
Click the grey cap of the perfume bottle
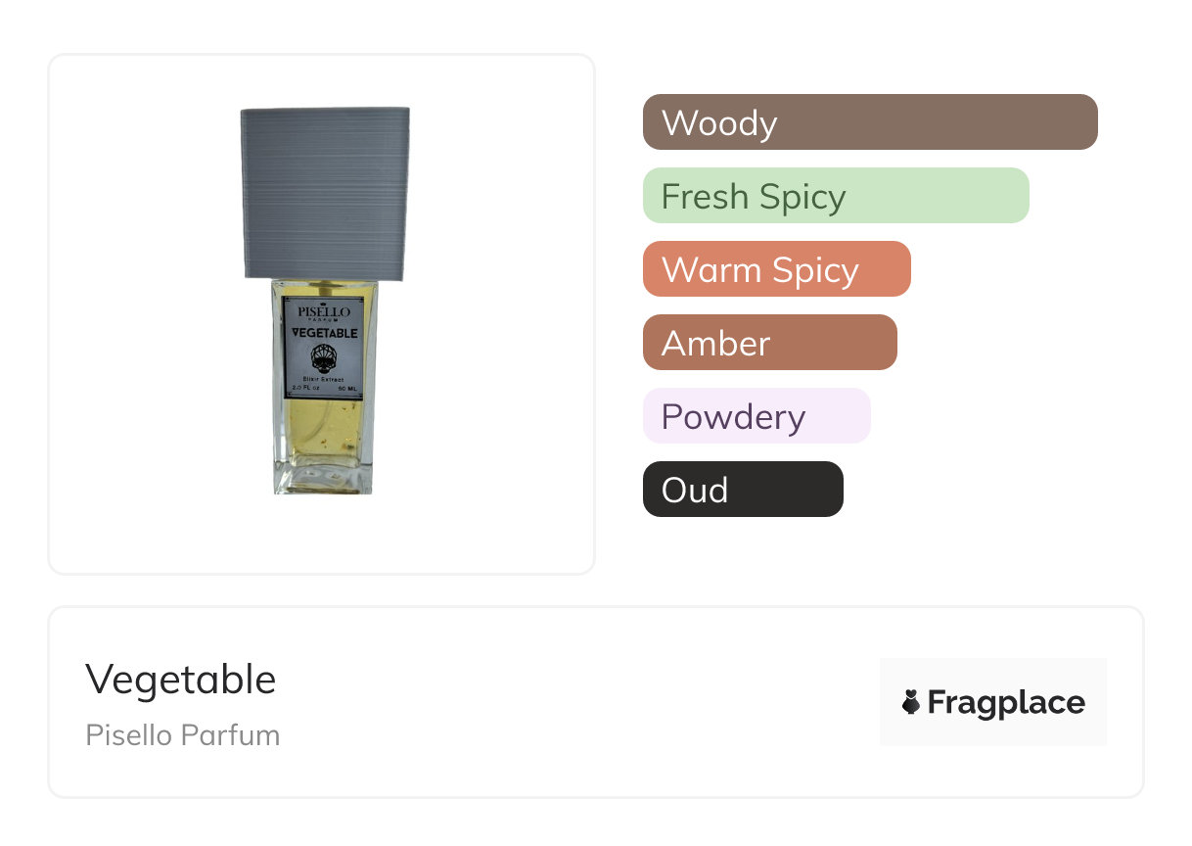pyautogui.click(x=325, y=191)
